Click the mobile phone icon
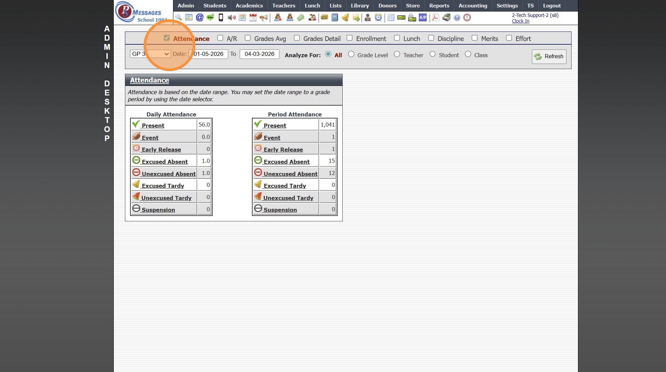 (221, 18)
